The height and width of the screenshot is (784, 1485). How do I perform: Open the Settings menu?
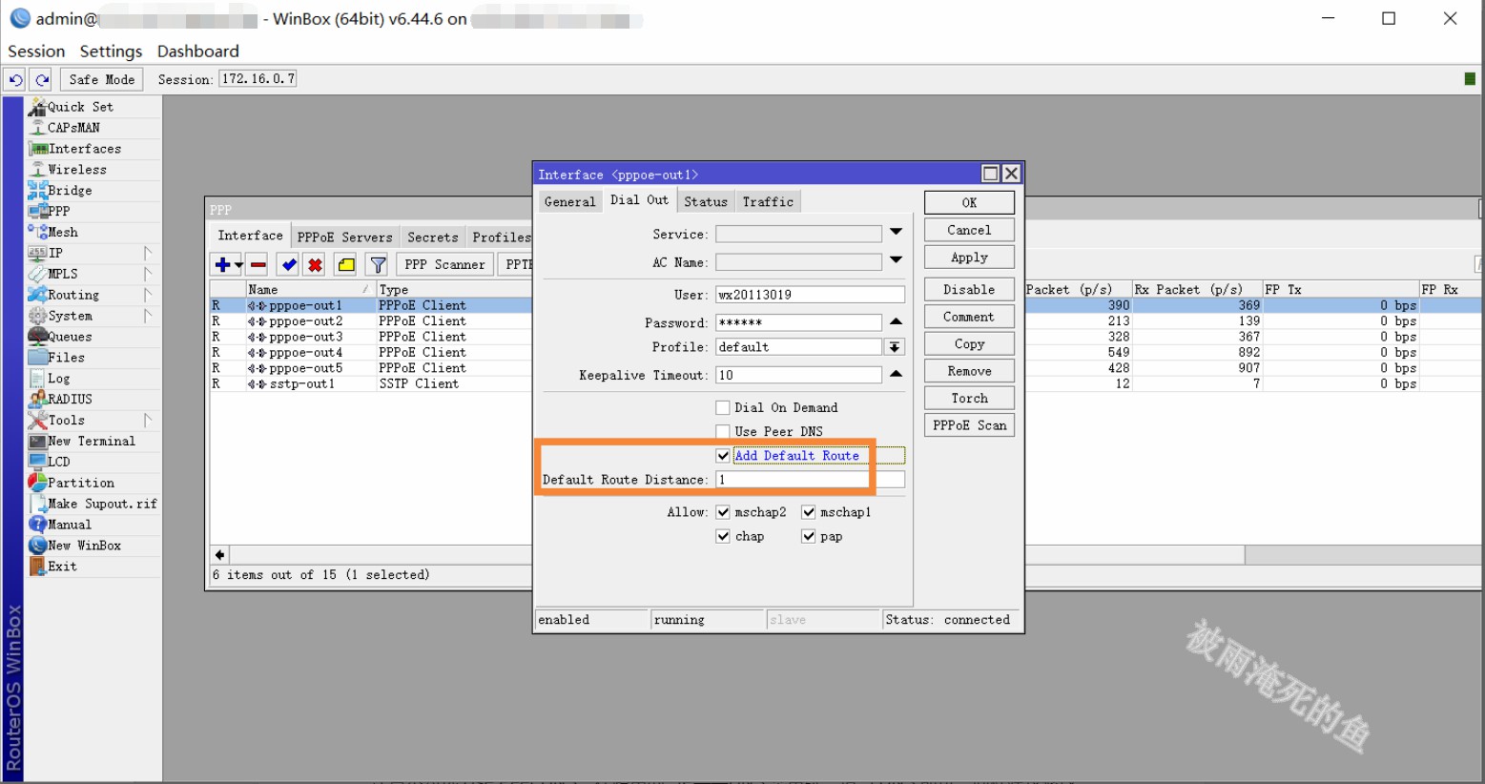click(x=111, y=52)
